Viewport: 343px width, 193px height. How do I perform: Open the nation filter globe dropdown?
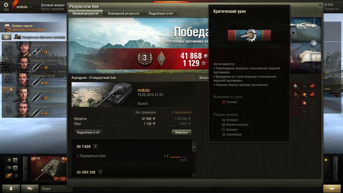[x=11, y=160]
